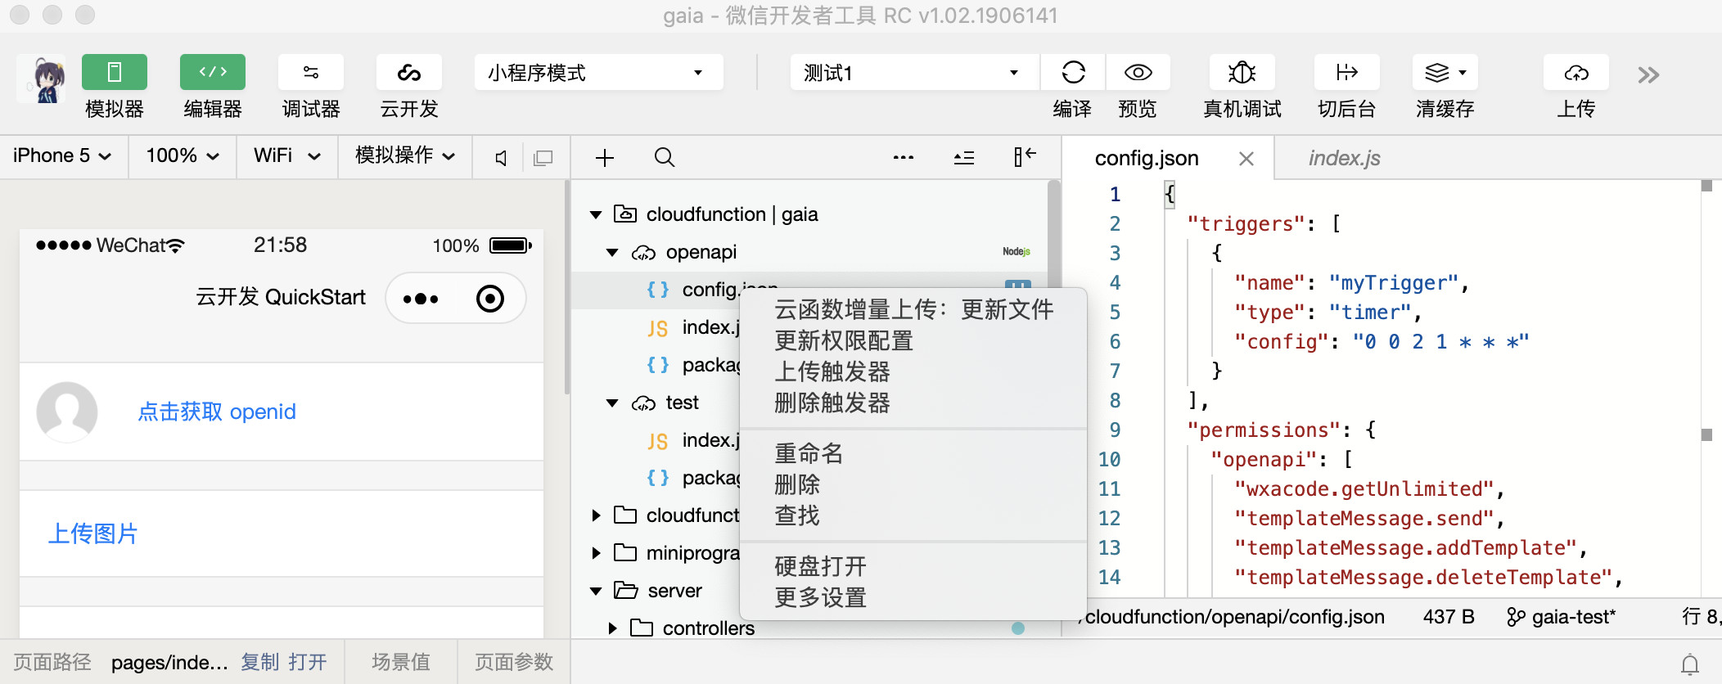Click the mini program menu dots button
The image size is (1722, 684).
coord(421,299)
